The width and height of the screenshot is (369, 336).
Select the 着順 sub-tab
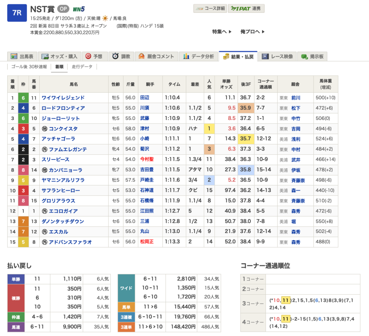coord(59,67)
